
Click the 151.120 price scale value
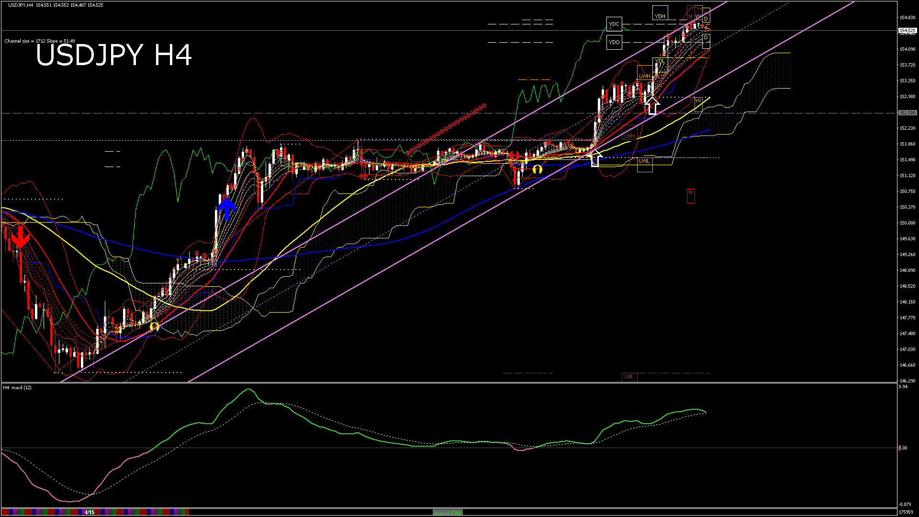908,176
